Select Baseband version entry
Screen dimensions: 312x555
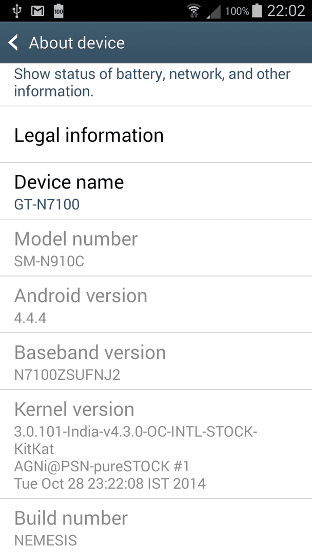[x=156, y=361]
